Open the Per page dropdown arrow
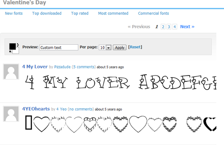224x145 pixels. pyautogui.click(x=108, y=48)
